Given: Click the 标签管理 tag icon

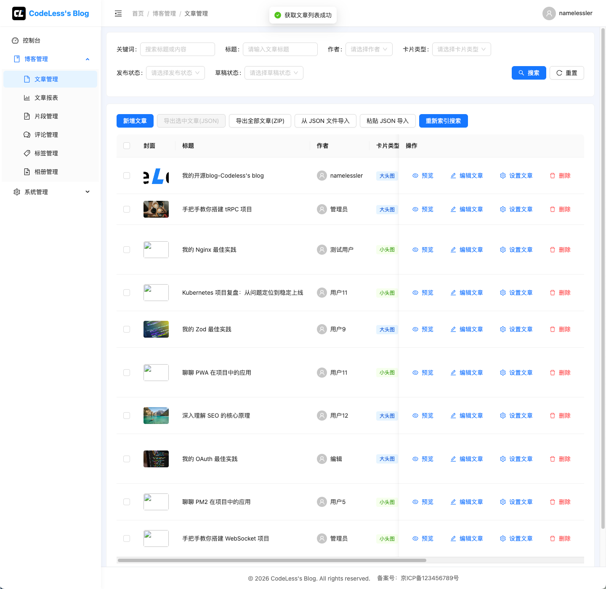Looking at the screenshot, I should [27, 153].
